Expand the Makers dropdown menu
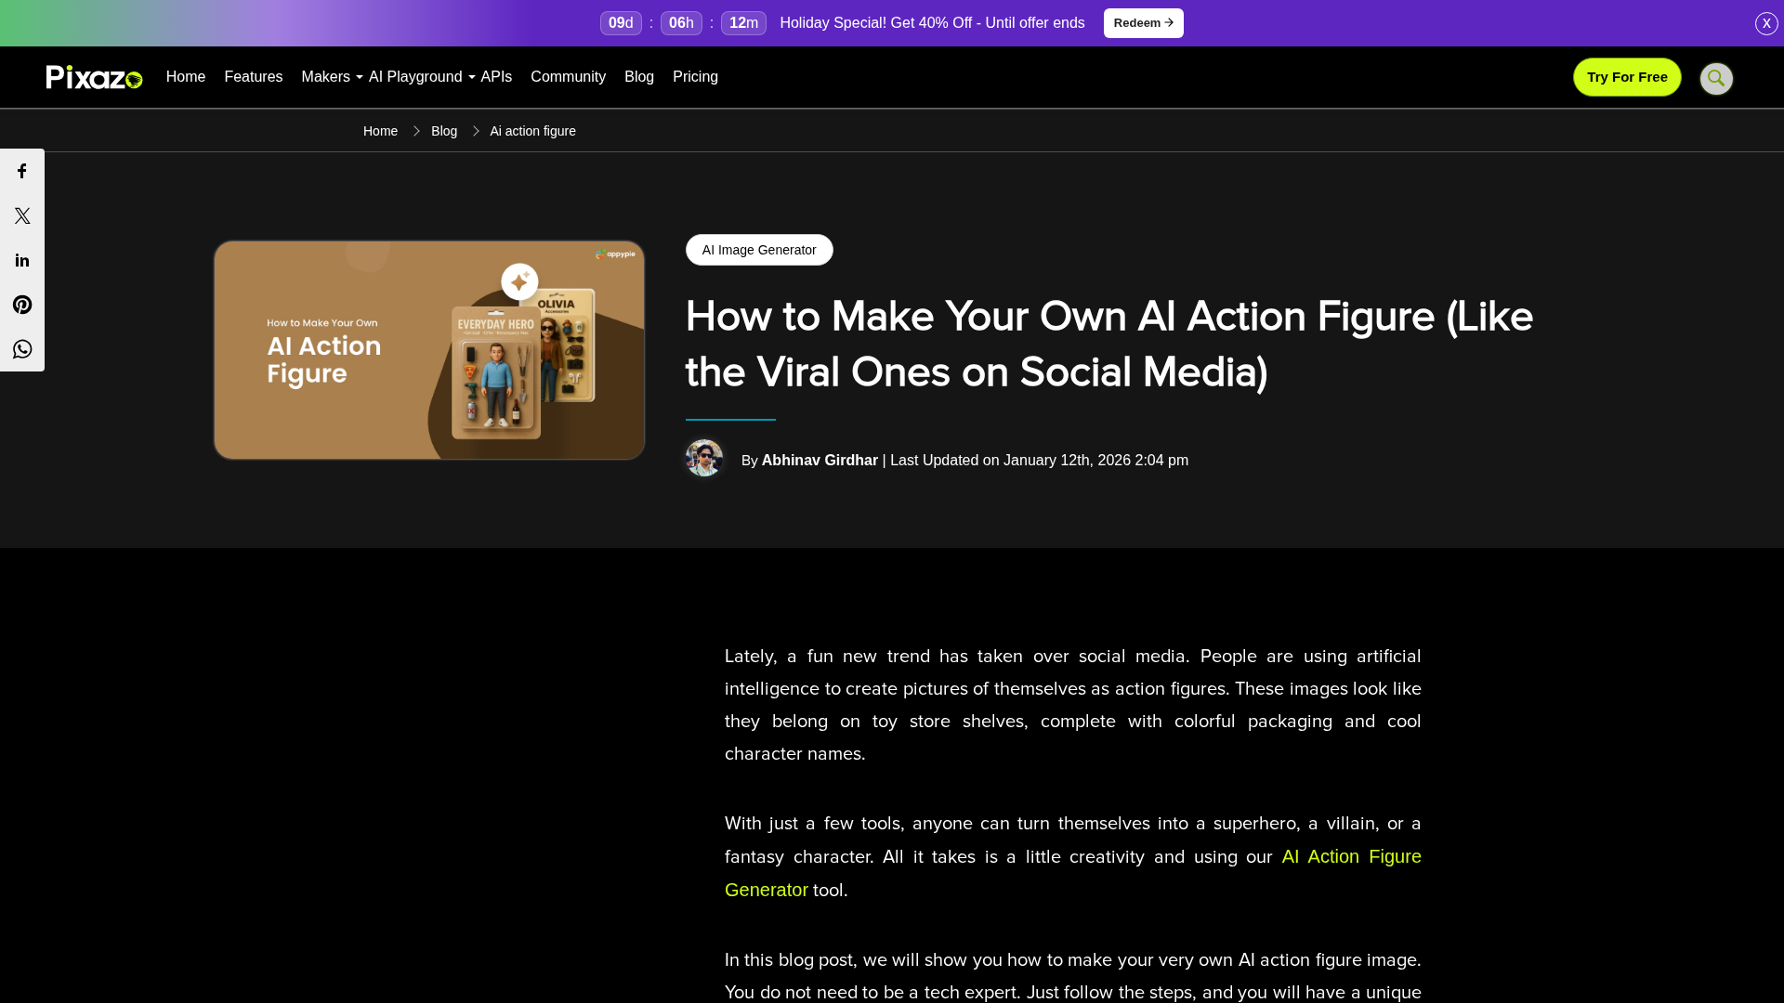The image size is (1784, 1003). (x=331, y=77)
